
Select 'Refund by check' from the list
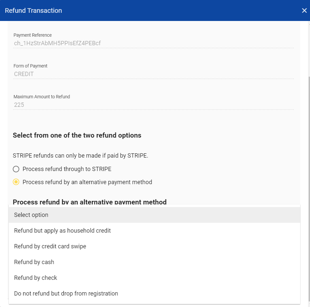[x=36, y=278]
